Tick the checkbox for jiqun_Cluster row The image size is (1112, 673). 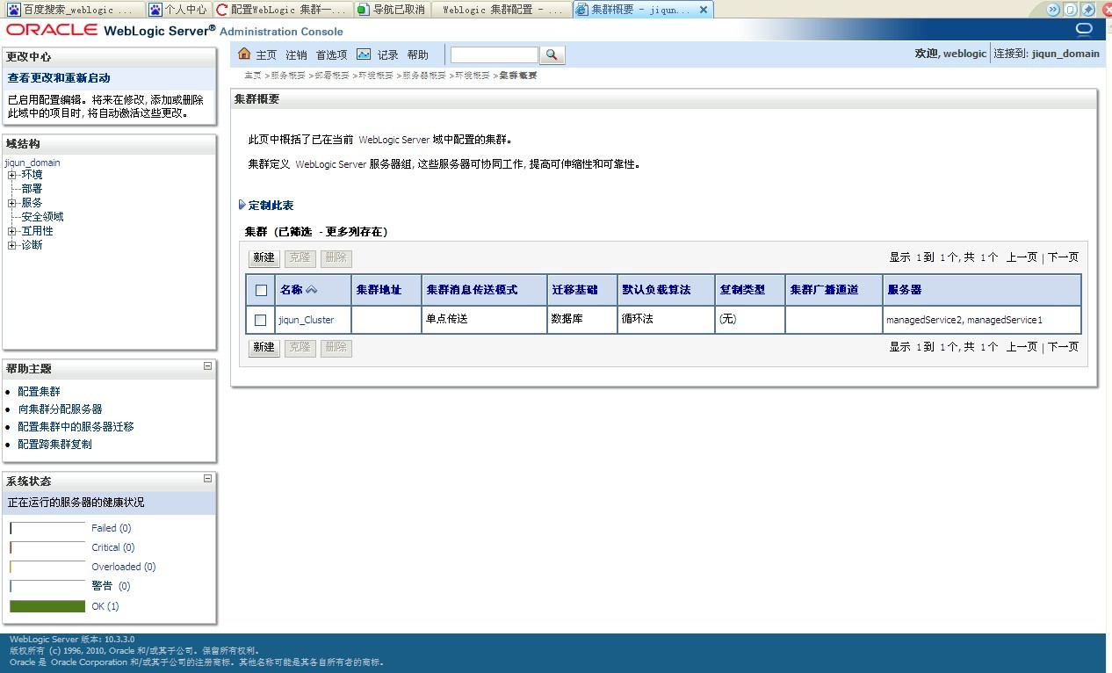pyautogui.click(x=261, y=320)
